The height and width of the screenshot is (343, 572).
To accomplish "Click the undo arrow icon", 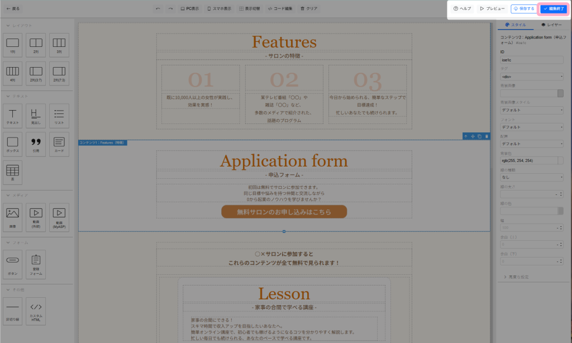I will [x=158, y=9].
